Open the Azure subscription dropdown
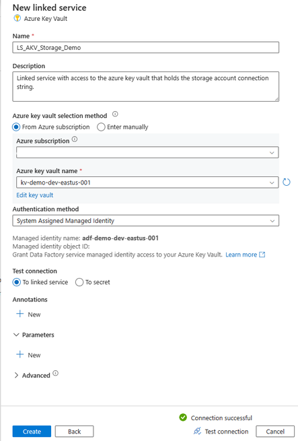The image size is (298, 441). [147, 152]
